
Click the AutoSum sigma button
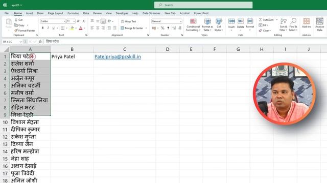(266, 20)
